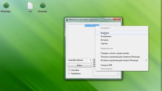162x91 pixels.
Task: Choose Удалить from the context menu
Action: [x=122, y=43]
